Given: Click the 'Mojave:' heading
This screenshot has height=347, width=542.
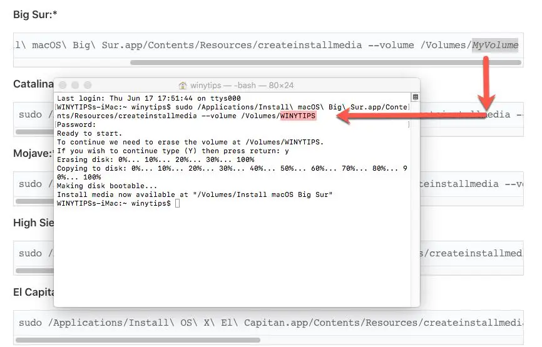Looking at the screenshot, I should 33,153.
